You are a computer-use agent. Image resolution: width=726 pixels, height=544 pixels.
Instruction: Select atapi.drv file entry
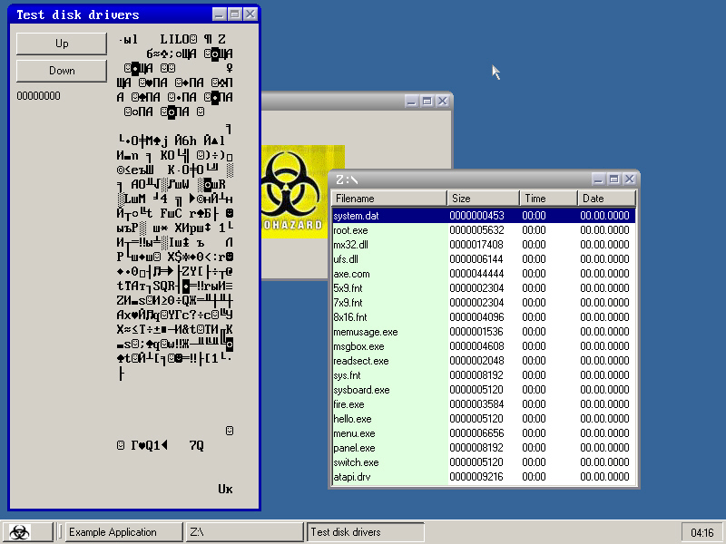coord(351,477)
